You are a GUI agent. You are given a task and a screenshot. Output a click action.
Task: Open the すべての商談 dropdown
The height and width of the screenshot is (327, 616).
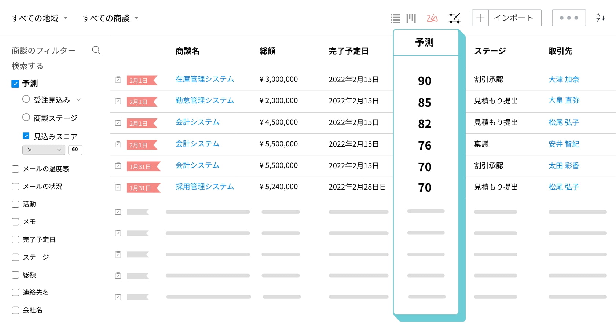tap(110, 18)
